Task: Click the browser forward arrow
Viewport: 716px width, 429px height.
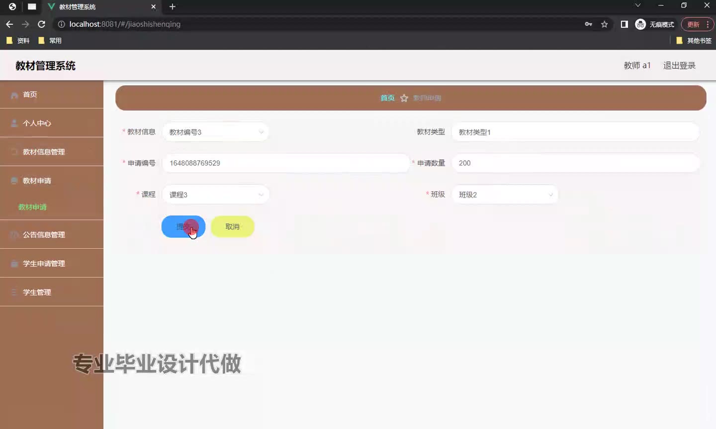Action: pos(25,24)
